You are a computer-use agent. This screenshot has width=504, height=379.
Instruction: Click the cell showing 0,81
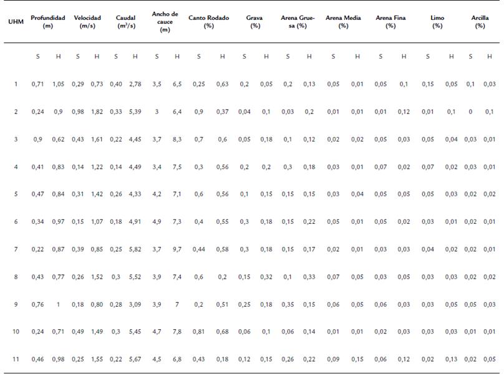point(198,332)
